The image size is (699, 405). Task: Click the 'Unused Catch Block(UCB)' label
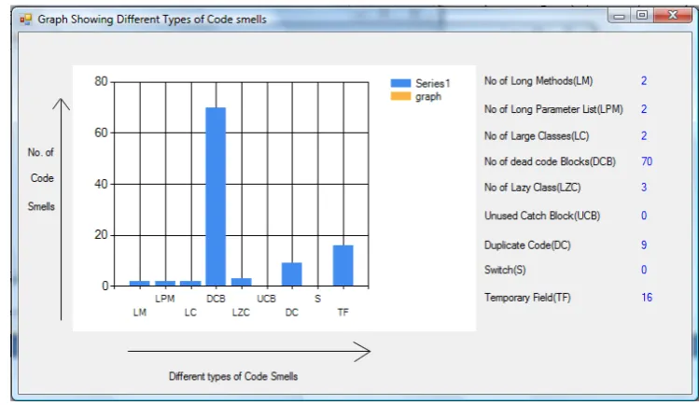tap(542, 216)
